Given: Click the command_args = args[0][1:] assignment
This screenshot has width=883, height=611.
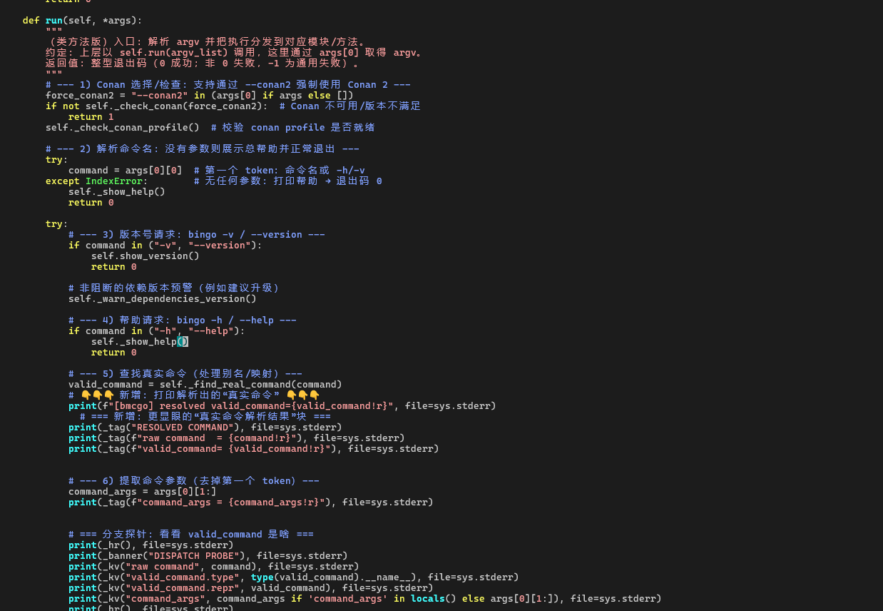Looking at the screenshot, I should coord(142,492).
